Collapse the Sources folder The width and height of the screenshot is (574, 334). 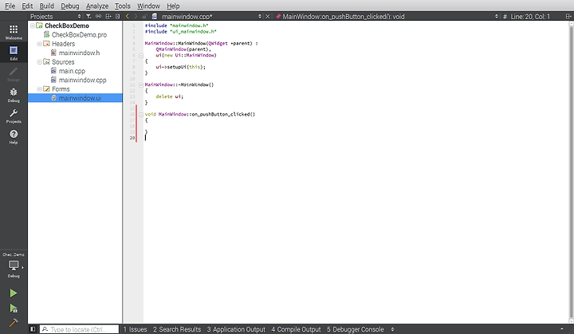click(x=40, y=62)
